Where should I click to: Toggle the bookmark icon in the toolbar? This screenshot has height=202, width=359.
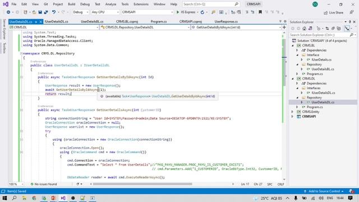260,12
